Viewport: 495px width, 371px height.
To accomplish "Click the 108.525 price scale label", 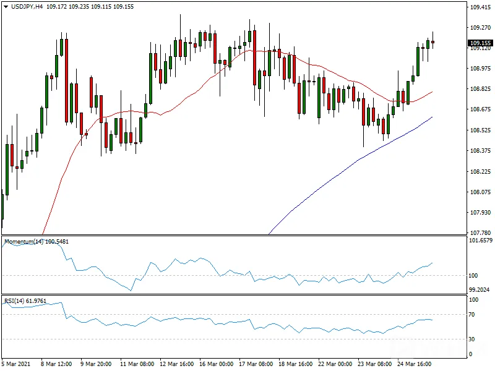I will pyautogui.click(x=480, y=130).
